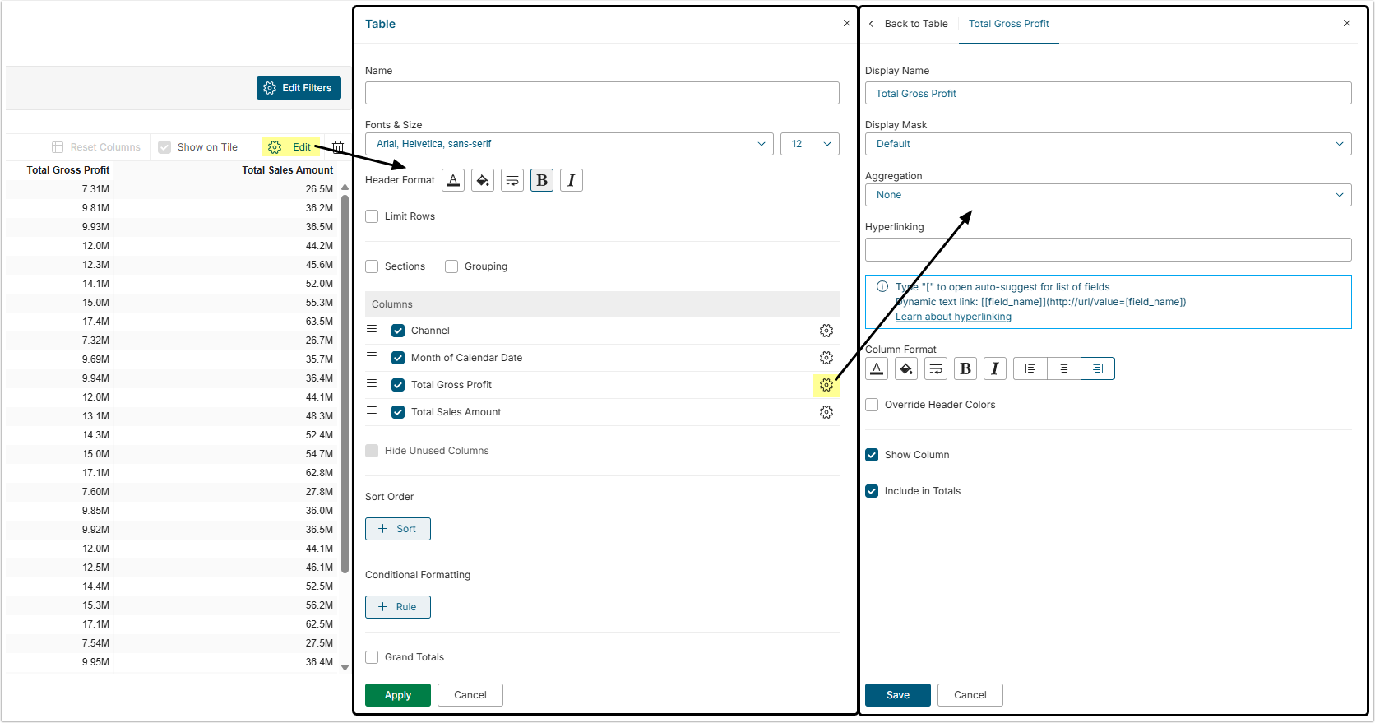1375x723 pixels.
Task: Open the Aggregation dropdown
Action: (x=1109, y=195)
